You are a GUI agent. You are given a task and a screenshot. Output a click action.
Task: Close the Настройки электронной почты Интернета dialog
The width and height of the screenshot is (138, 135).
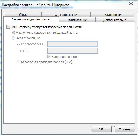[x=131, y=4]
